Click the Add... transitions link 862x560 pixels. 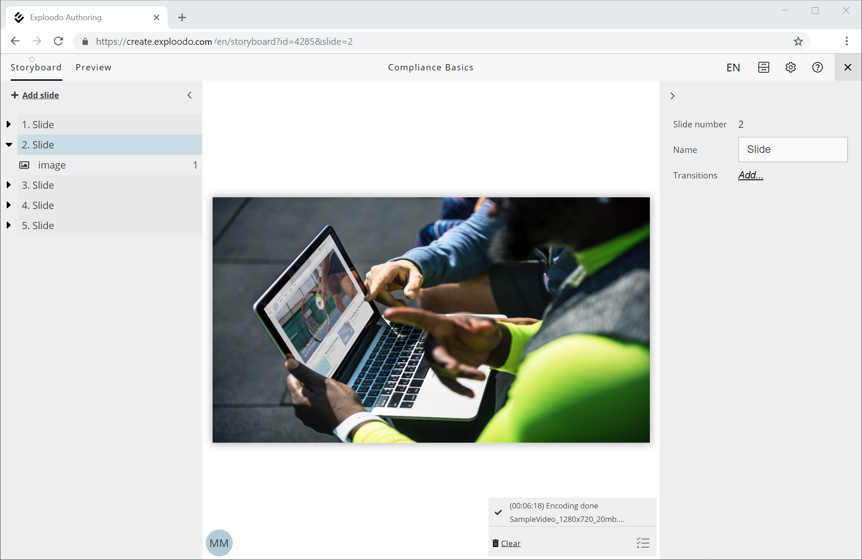750,175
